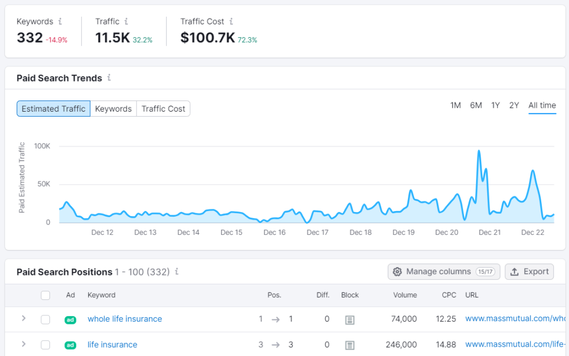Expand the life insurance row
Image resolution: width=569 pixels, height=356 pixels.
click(x=23, y=344)
